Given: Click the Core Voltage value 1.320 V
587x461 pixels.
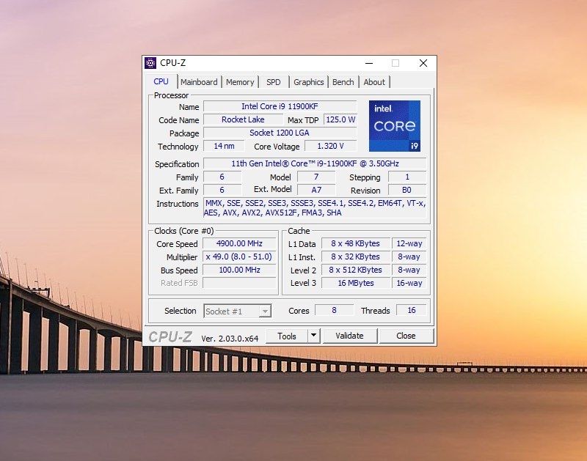Looking at the screenshot, I should [x=331, y=146].
